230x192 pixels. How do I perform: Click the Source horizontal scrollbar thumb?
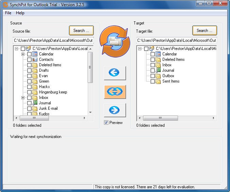point(34,118)
